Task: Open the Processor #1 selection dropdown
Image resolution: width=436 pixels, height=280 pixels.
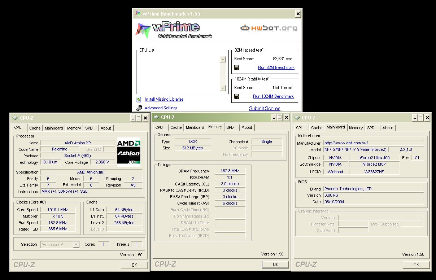Action: [x=76, y=244]
